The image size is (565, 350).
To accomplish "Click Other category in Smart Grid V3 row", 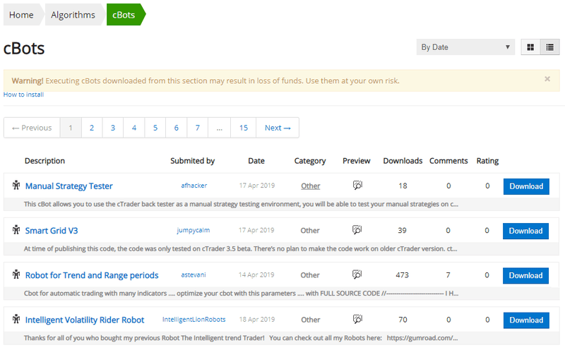I will click(x=310, y=231).
